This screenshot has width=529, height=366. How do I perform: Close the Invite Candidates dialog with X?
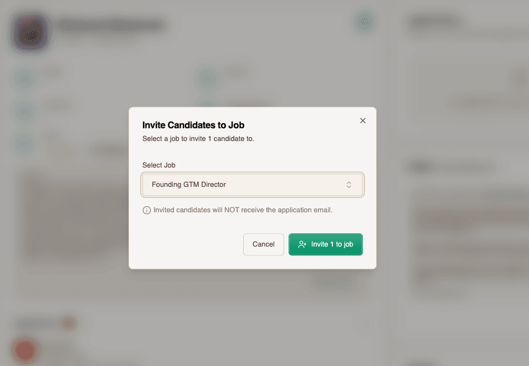pos(363,121)
